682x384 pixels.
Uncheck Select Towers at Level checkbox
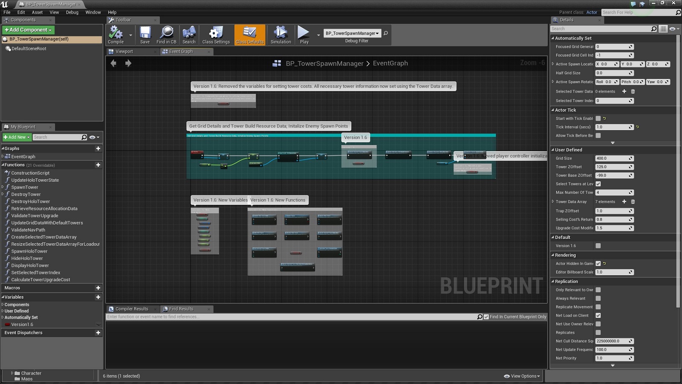[x=598, y=184]
